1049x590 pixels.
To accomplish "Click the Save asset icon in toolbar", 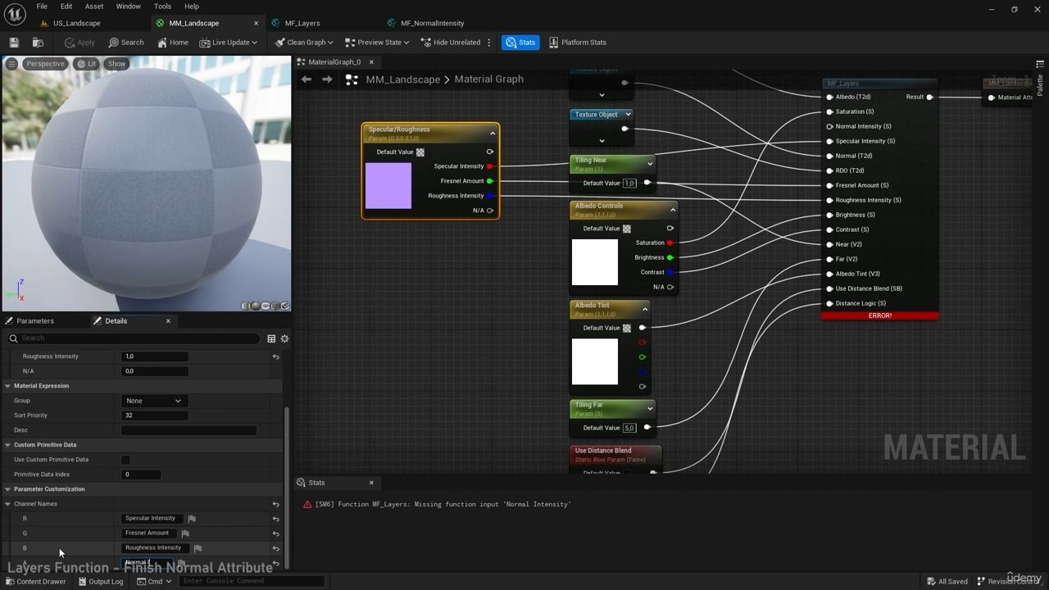I will click(14, 43).
